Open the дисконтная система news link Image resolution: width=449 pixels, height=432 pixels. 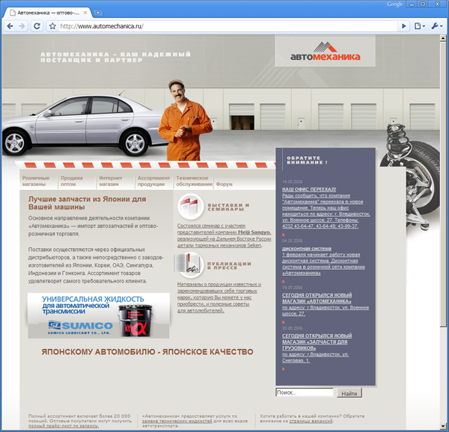coord(306,248)
